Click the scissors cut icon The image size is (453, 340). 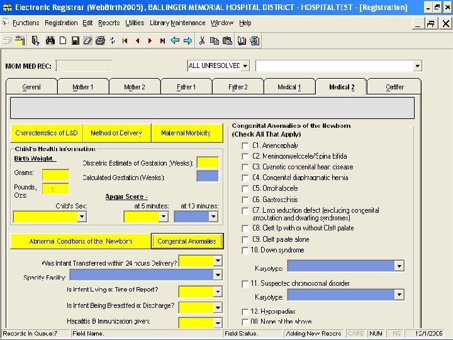tap(202, 41)
